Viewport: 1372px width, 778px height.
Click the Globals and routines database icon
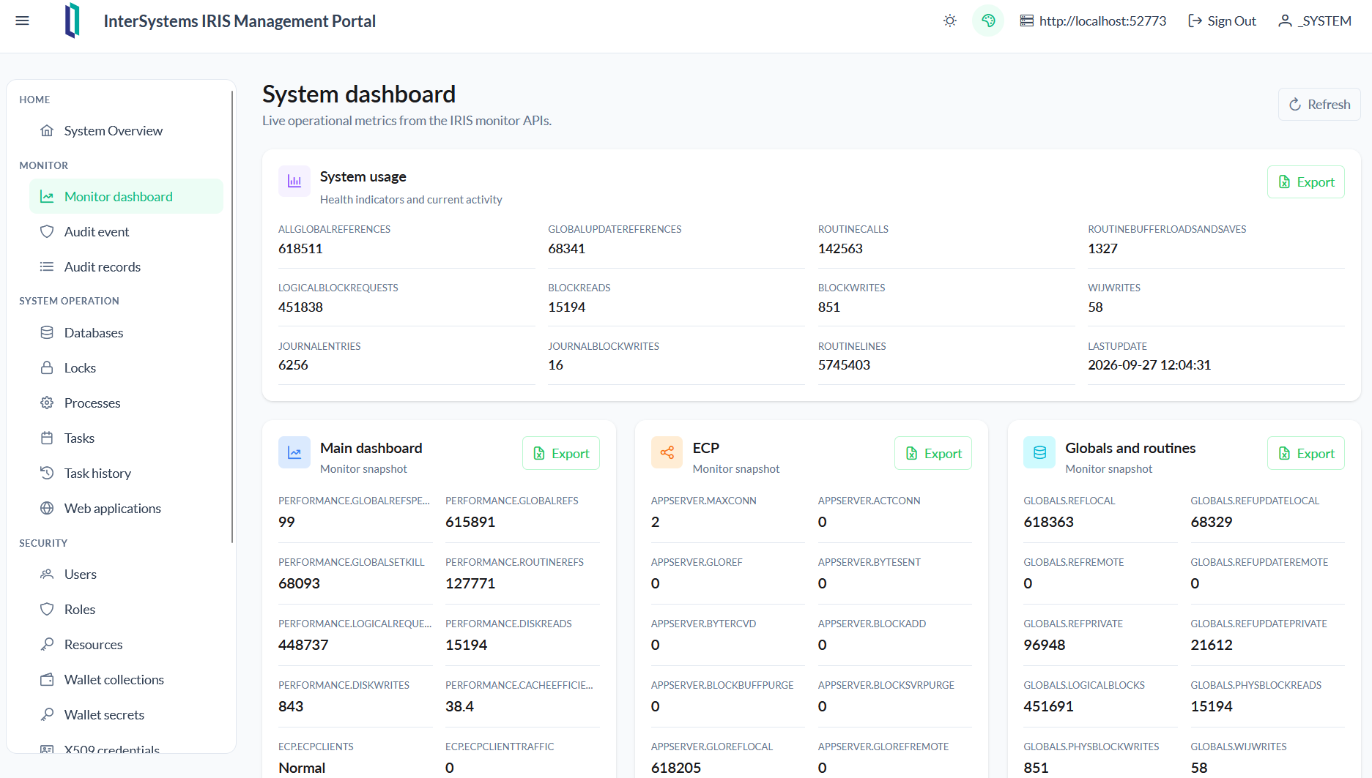coord(1039,452)
